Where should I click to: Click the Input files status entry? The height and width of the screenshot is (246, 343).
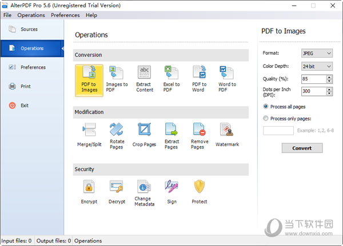coord(17,241)
